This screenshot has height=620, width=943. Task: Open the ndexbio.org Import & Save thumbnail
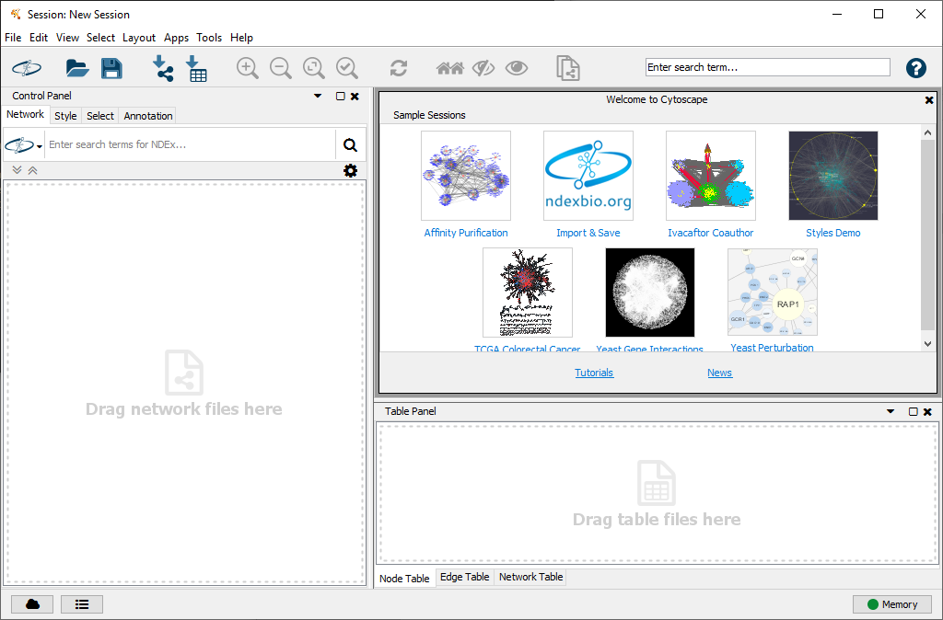coord(588,176)
